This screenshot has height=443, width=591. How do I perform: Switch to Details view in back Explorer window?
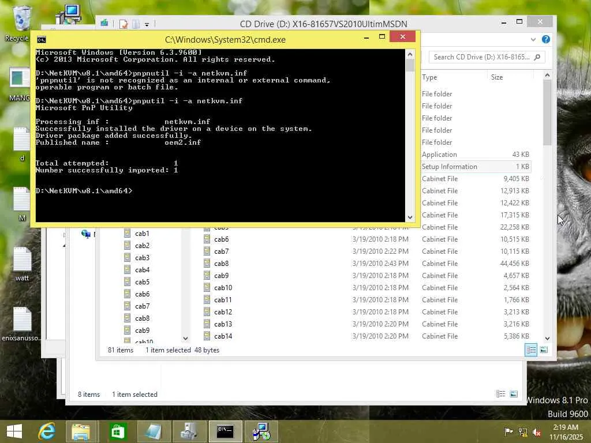(500, 394)
